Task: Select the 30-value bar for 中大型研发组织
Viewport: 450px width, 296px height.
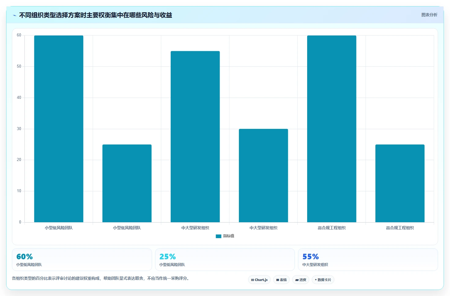Action: click(x=263, y=175)
